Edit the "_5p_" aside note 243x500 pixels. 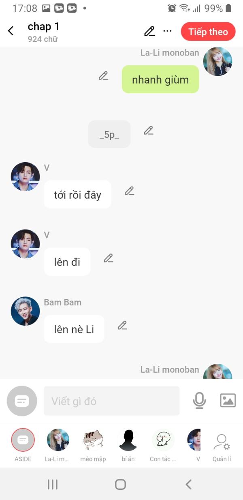click(x=149, y=131)
